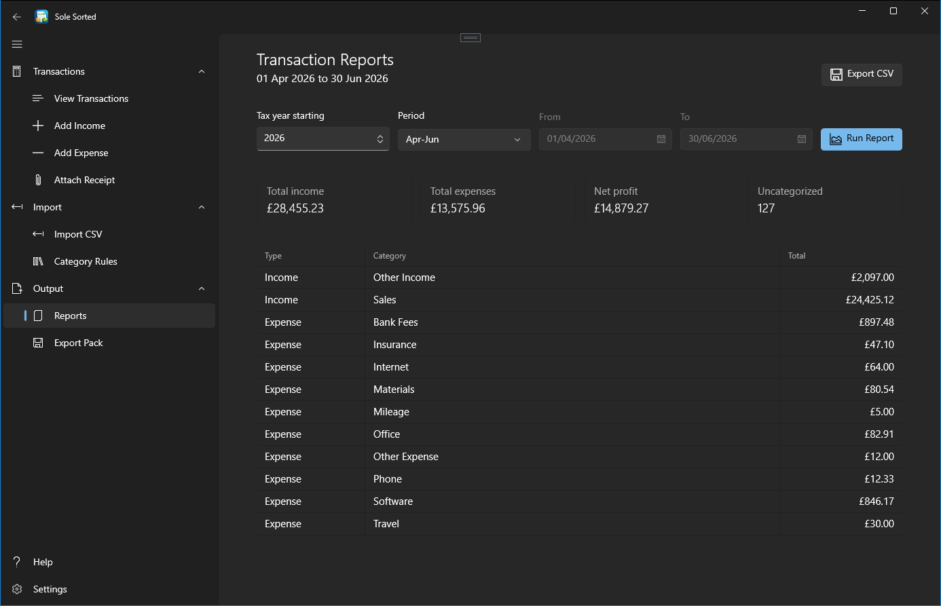Open Category Rules page
The width and height of the screenshot is (941, 606).
pos(109,261)
